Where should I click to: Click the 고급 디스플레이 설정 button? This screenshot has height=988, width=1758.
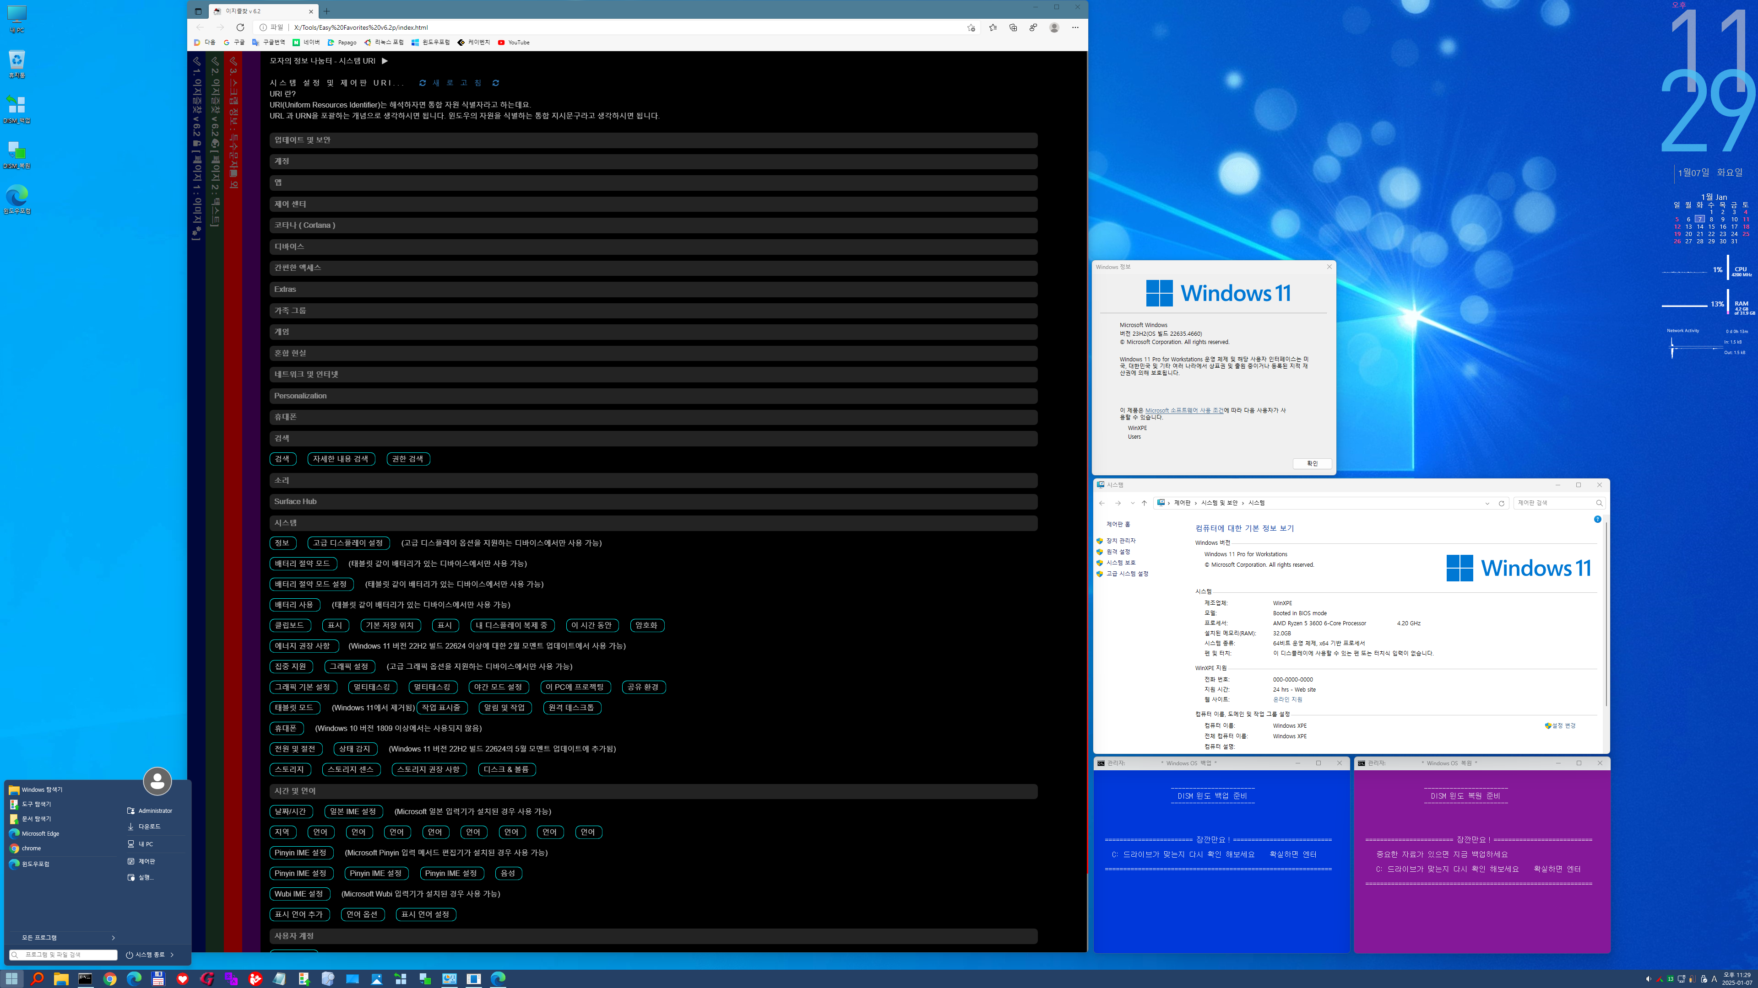pyautogui.click(x=348, y=543)
